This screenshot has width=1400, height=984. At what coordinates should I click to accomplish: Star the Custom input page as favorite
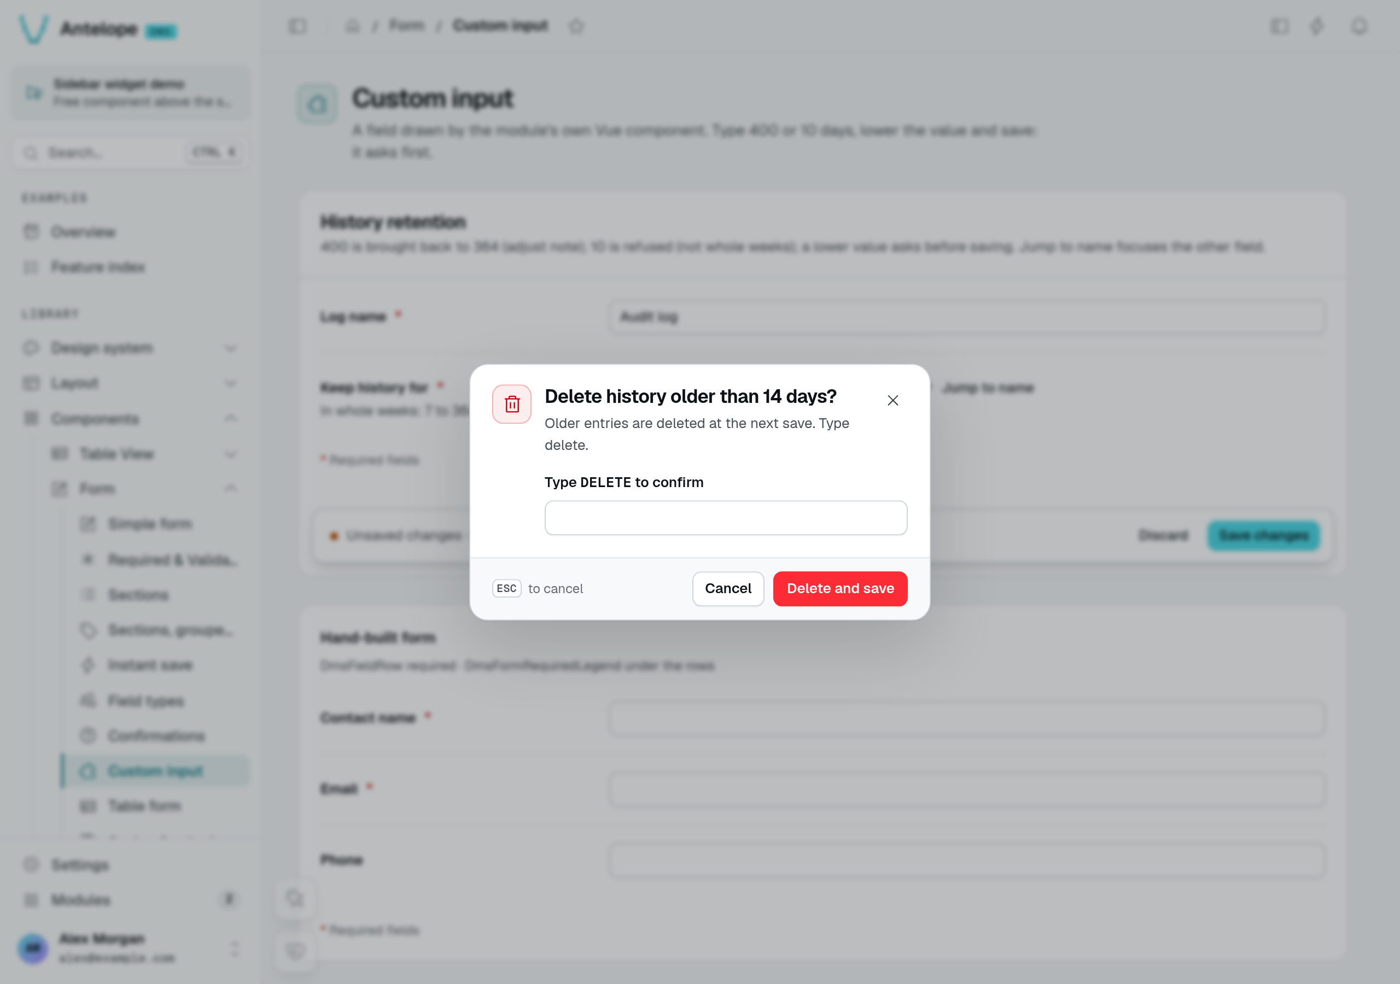coord(576,26)
